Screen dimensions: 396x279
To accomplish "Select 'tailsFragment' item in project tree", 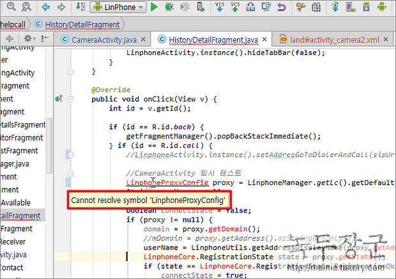I will 23,124.
